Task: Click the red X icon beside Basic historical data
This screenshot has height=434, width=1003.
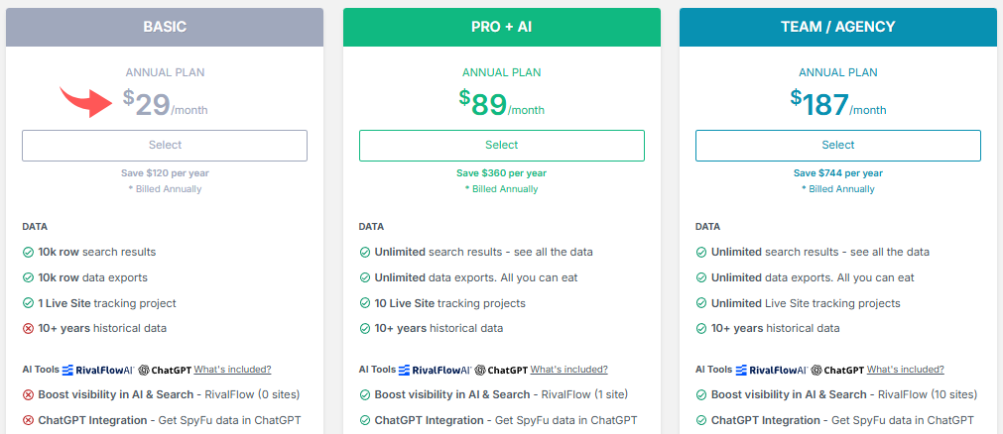Action: pyautogui.click(x=28, y=328)
